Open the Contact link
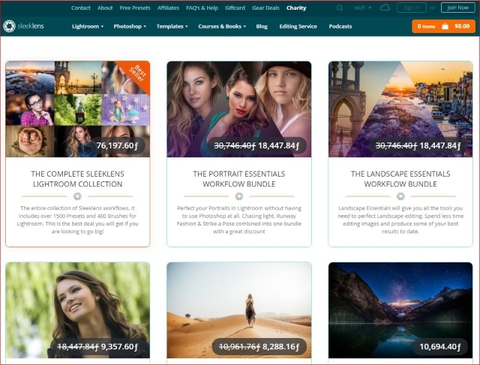This screenshot has width=480, height=365. [x=81, y=8]
